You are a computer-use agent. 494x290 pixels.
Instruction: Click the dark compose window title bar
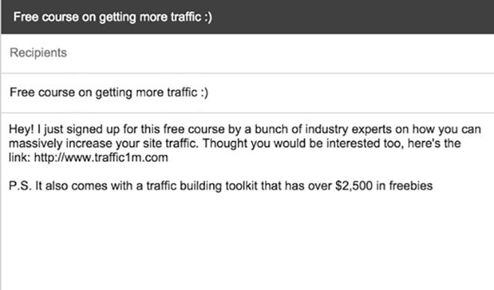tap(248, 16)
